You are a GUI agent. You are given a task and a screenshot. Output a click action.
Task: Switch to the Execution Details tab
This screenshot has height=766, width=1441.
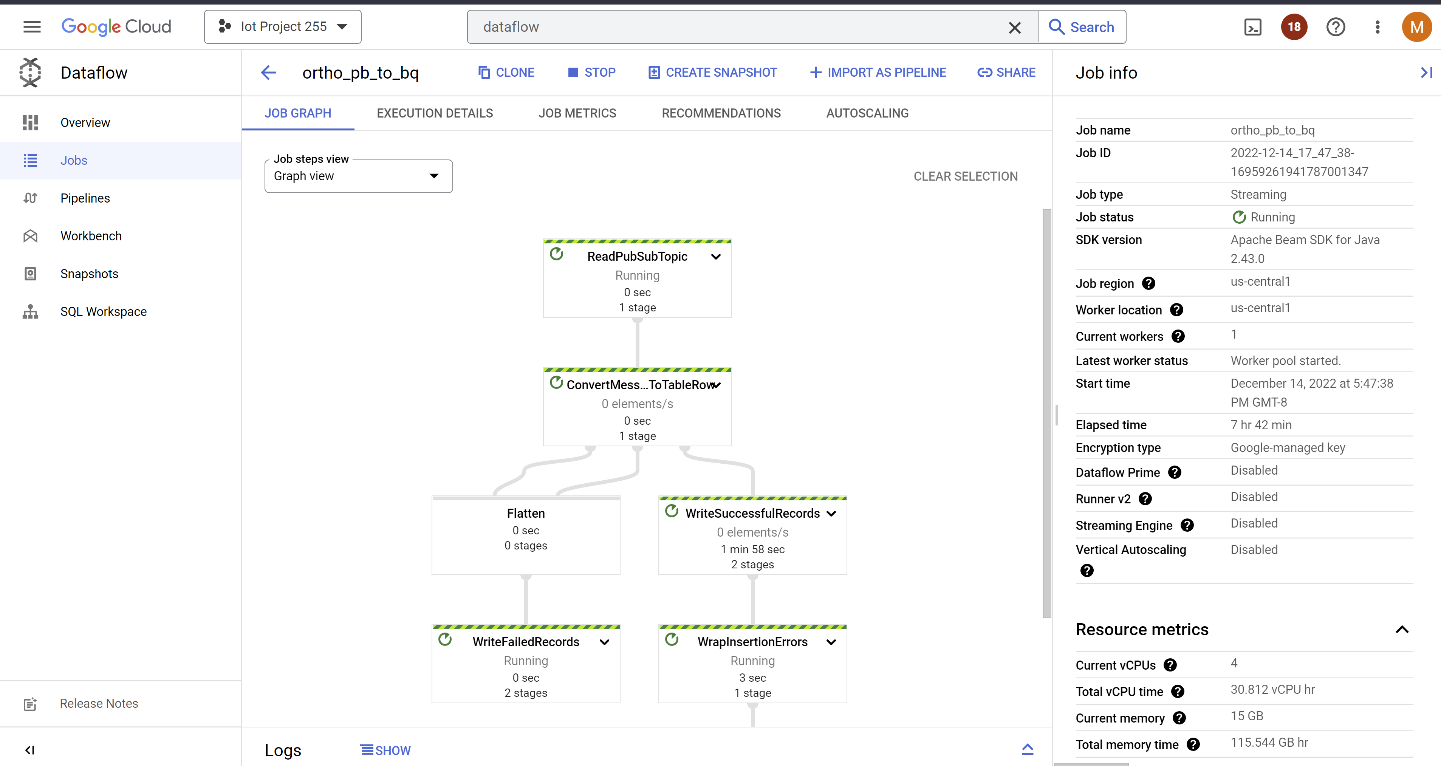[x=435, y=113]
